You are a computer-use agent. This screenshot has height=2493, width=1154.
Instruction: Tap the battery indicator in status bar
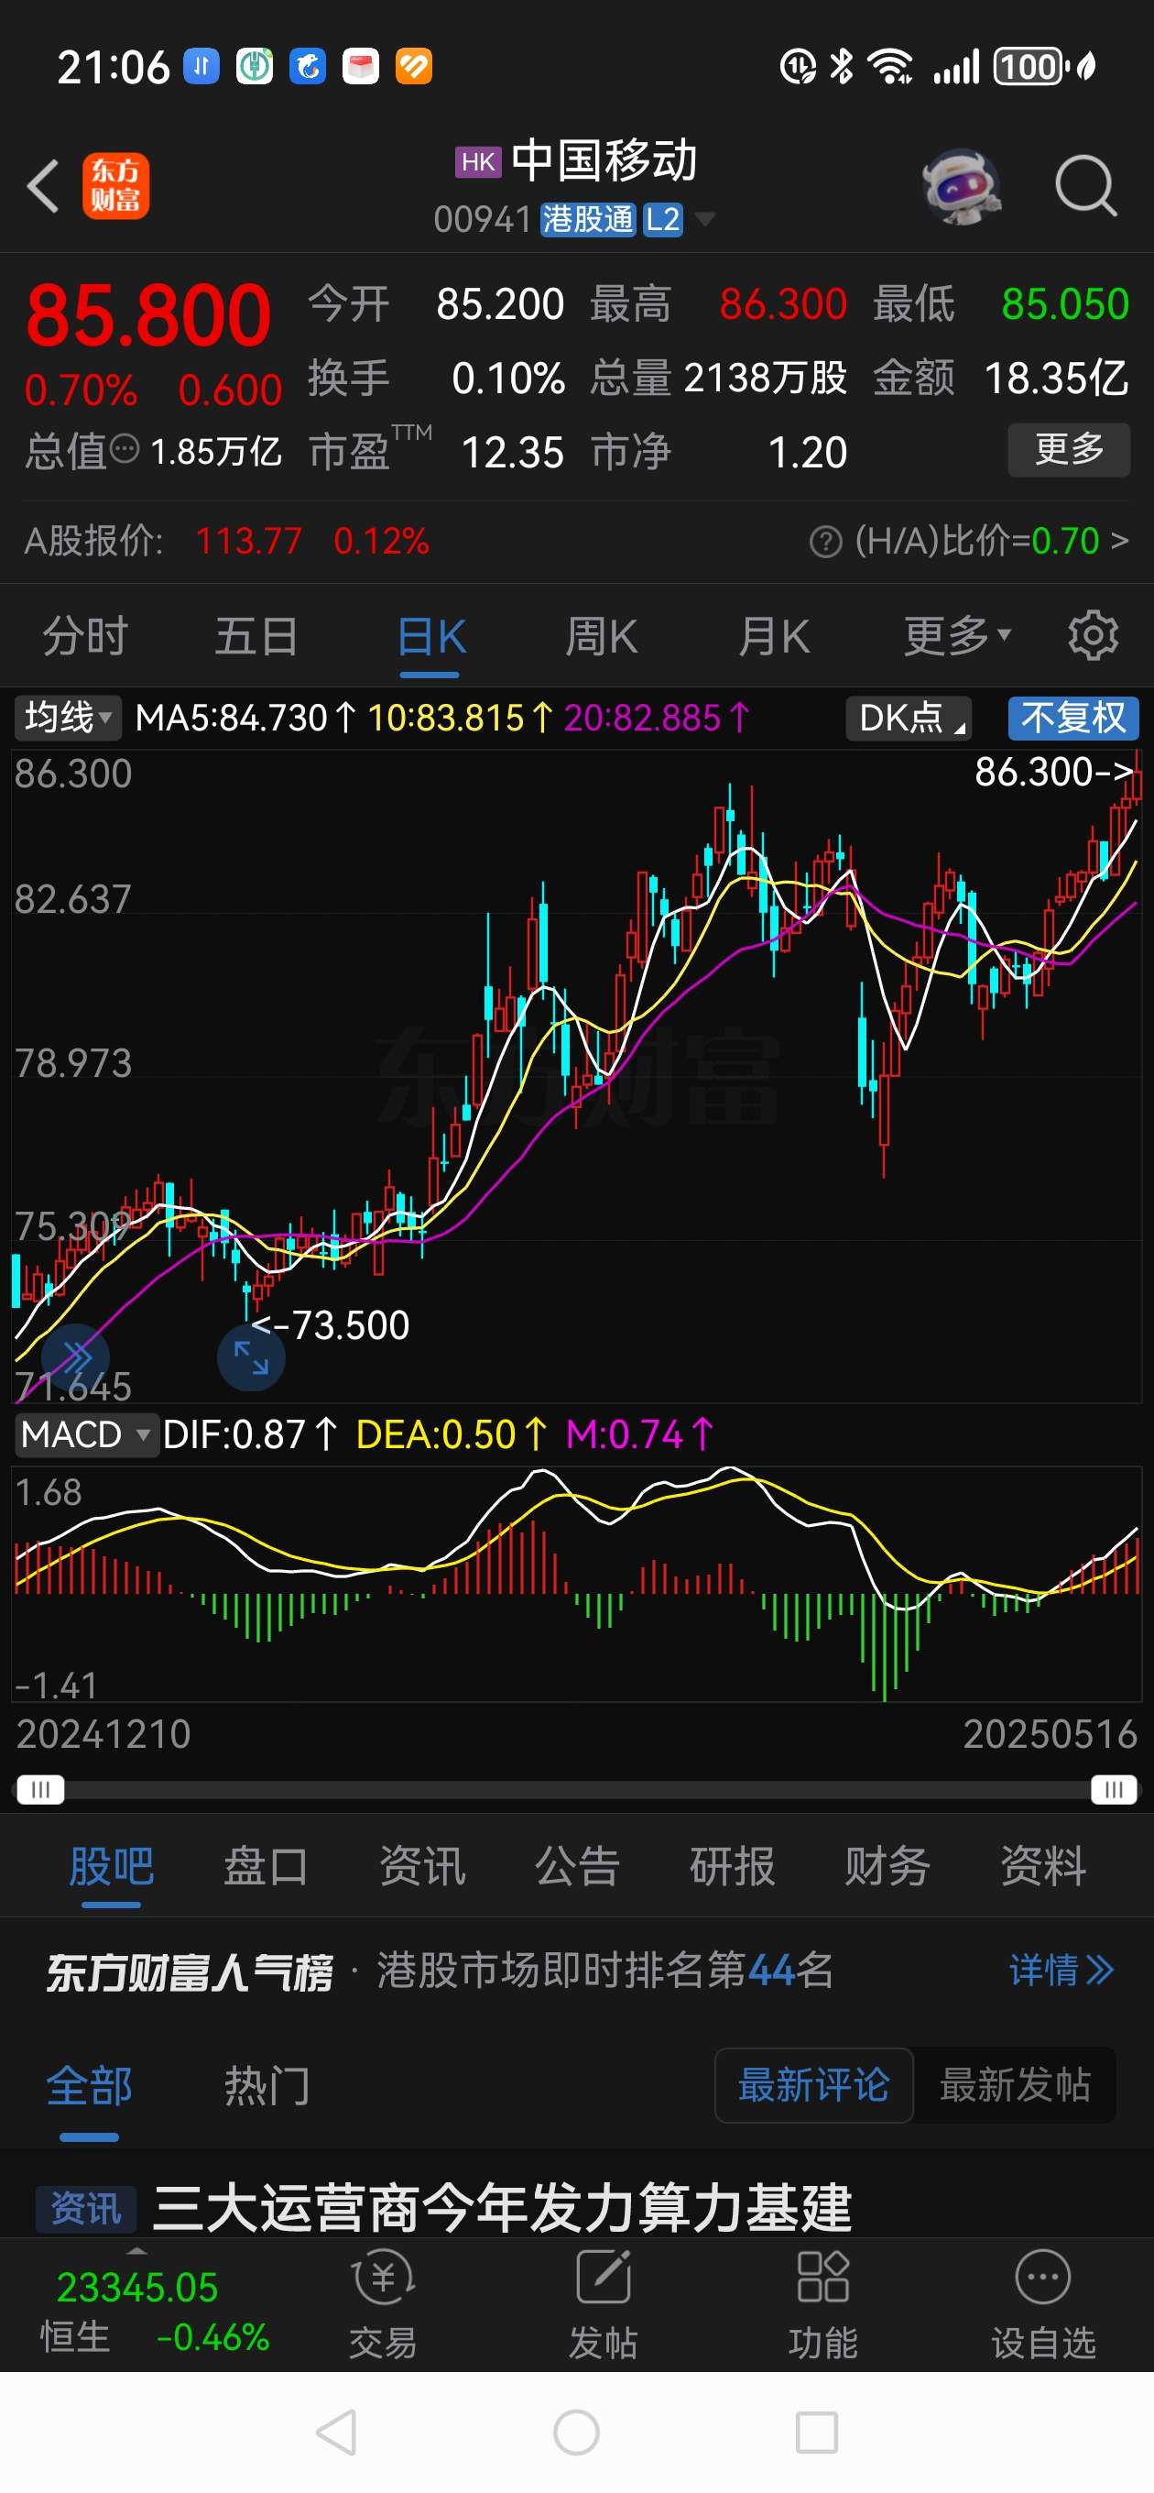[x=1031, y=67]
